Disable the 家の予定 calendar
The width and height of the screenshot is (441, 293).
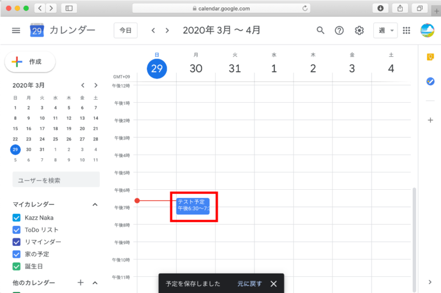click(17, 254)
